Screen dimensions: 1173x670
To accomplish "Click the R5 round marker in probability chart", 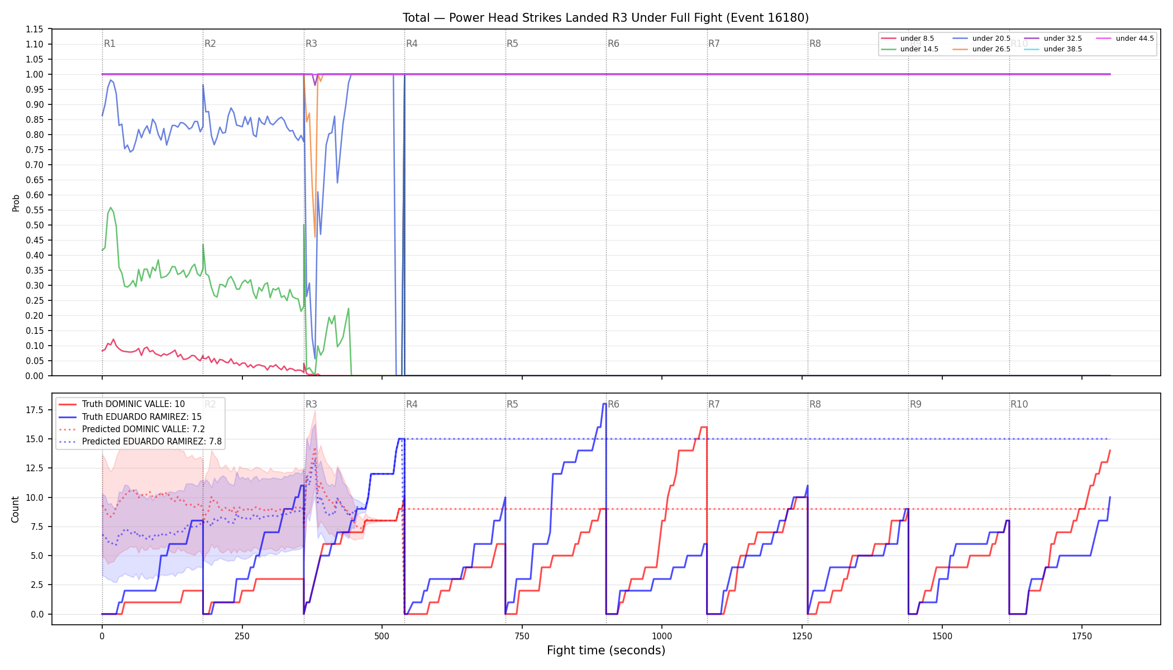I will coord(512,44).
